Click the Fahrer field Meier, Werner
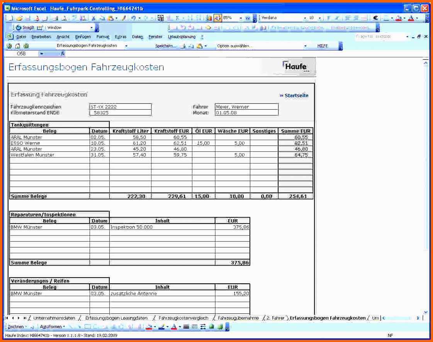This screenshot has width=433, height=342. coord(246,107)
